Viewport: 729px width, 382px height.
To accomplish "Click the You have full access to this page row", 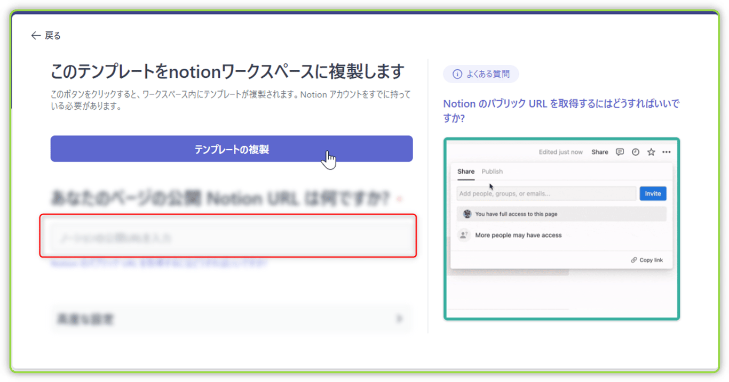I will pyautogui.click(x=561, y=214).
